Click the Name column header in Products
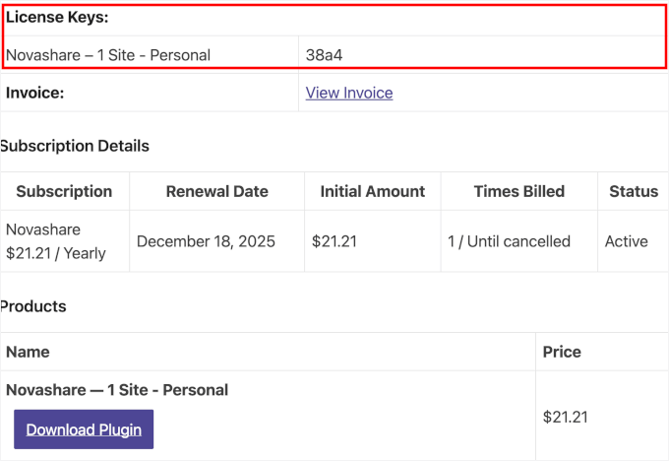669x461 pixels. (x=28, y=352)
